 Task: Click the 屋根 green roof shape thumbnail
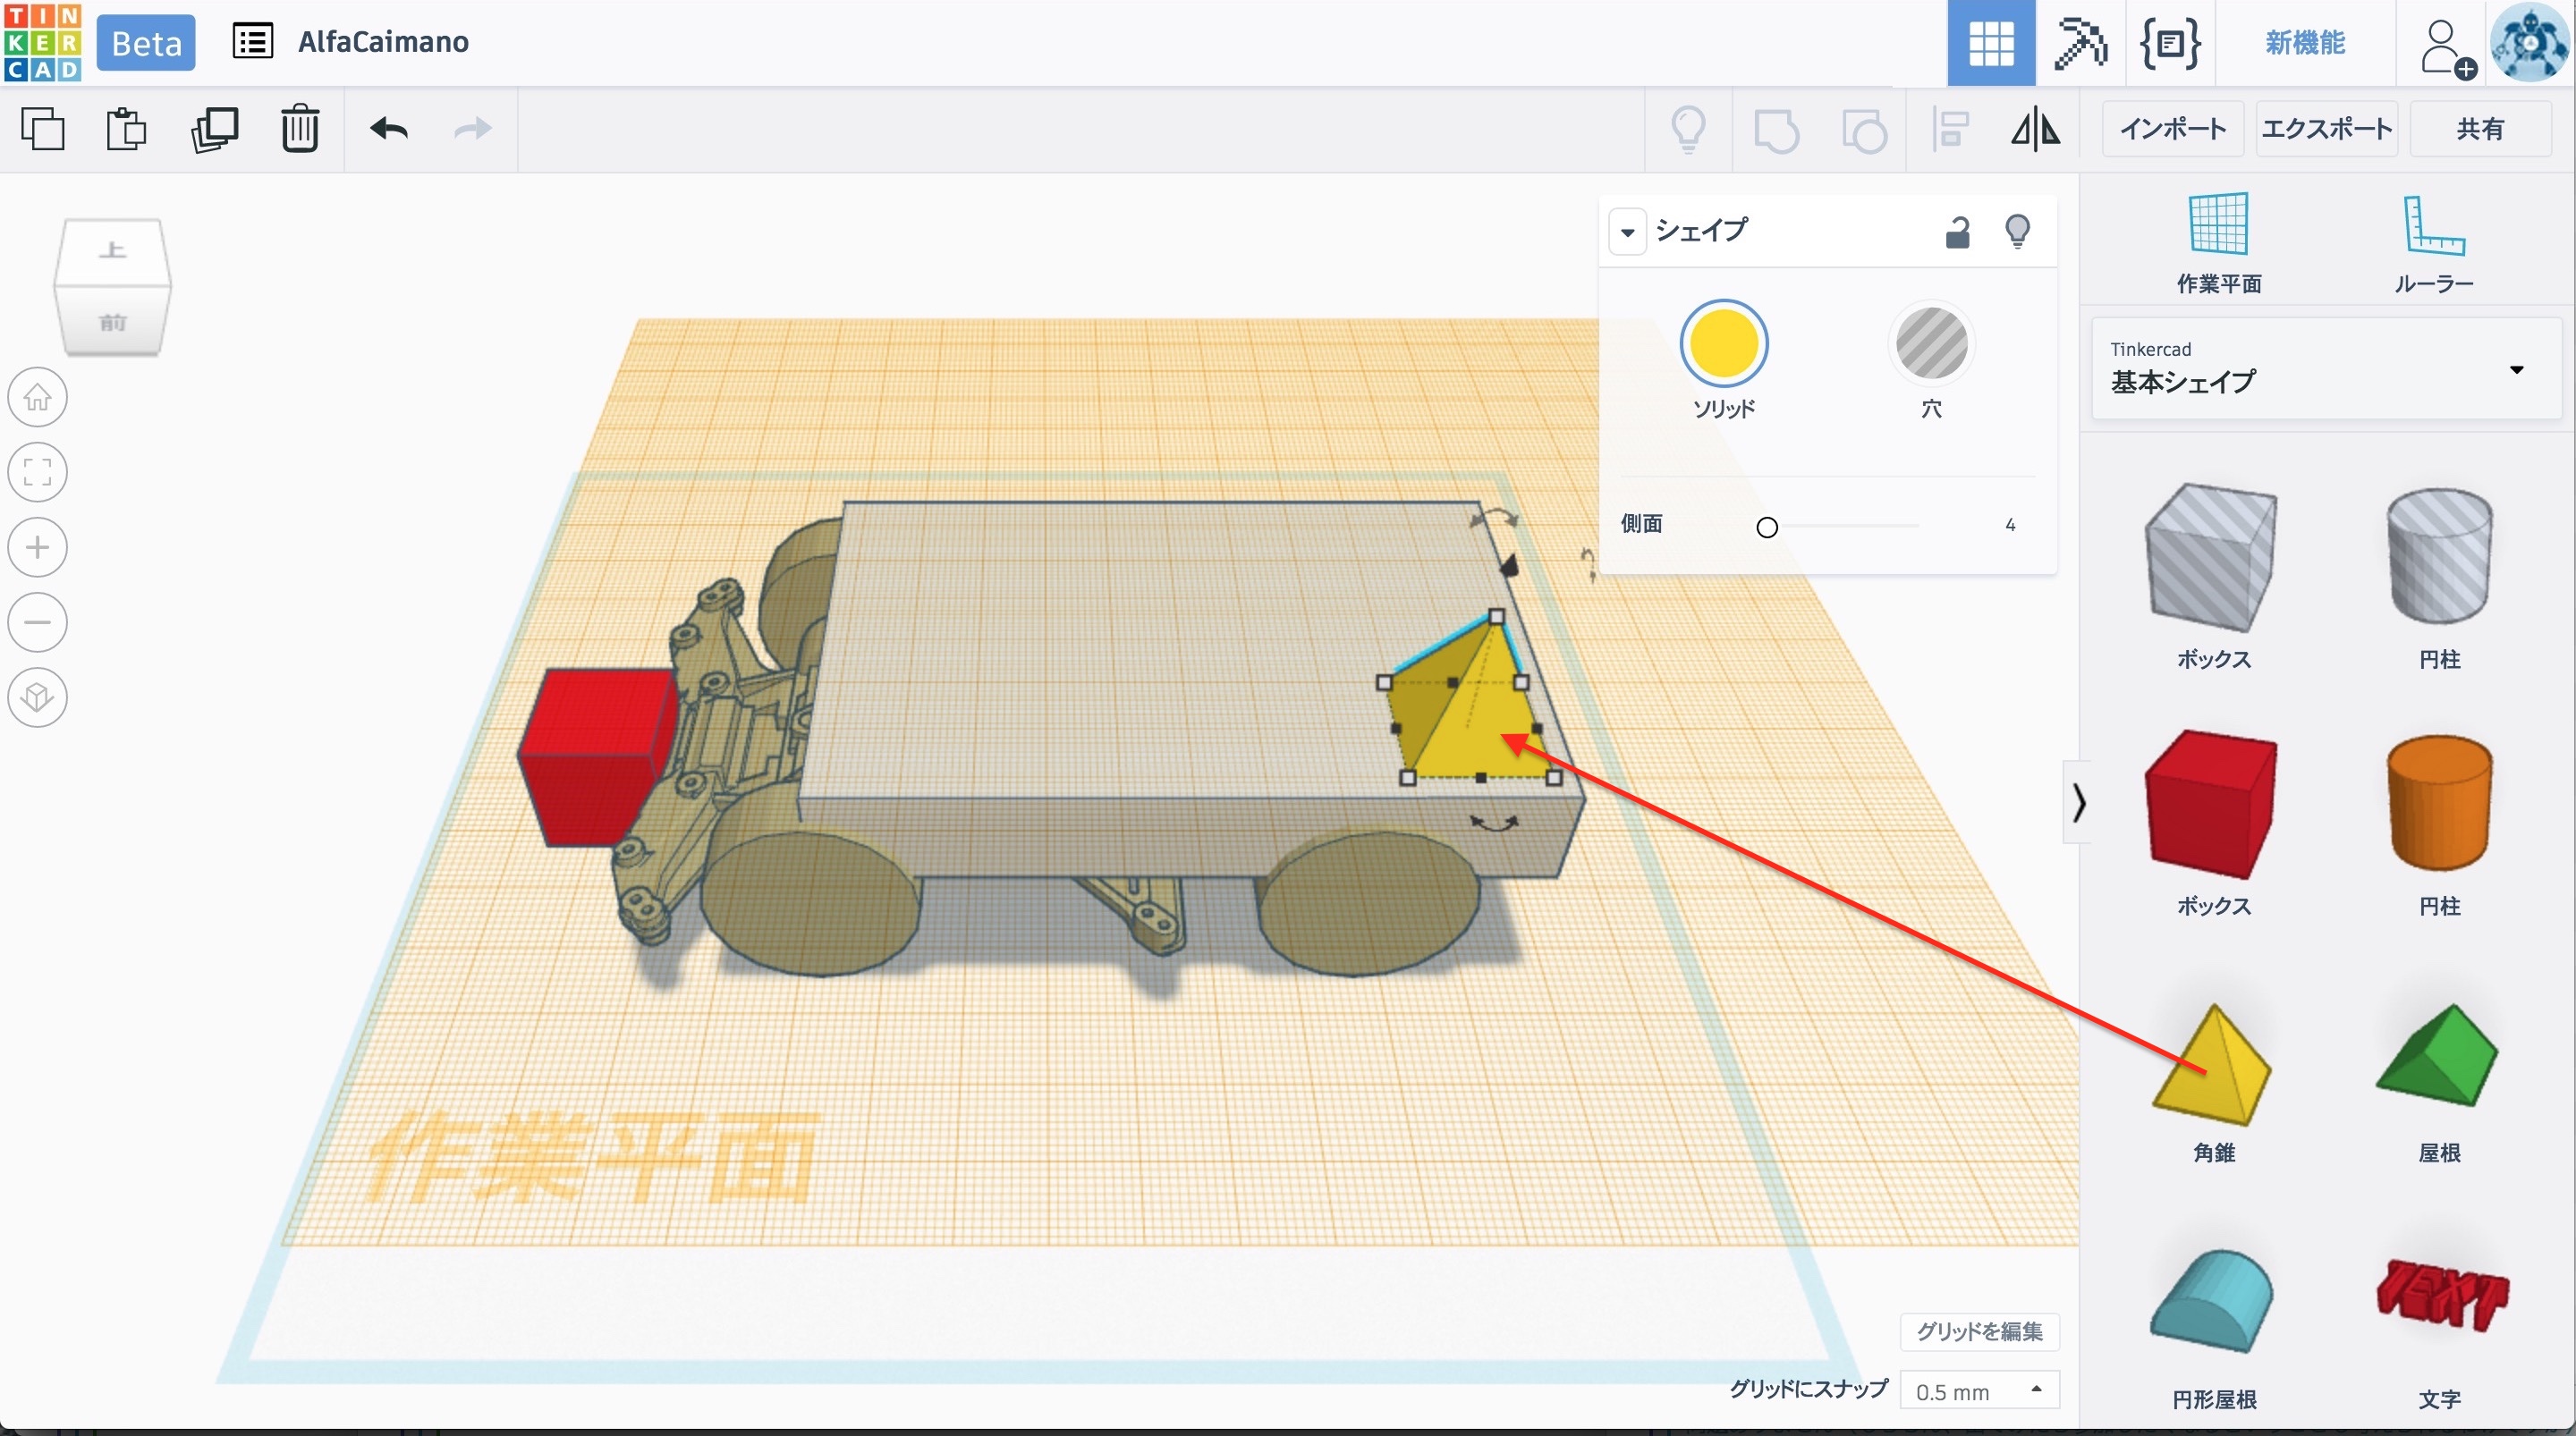pyautogui.click(x=2438, y=1057)
